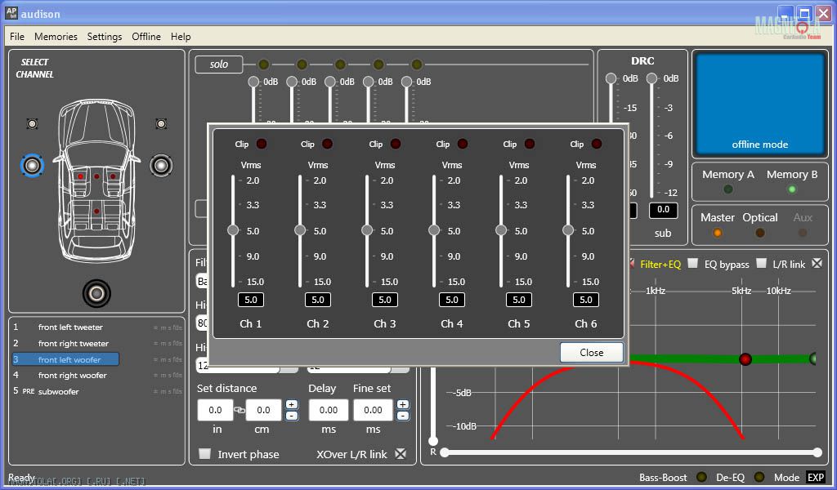Click the Ch 4 Vrms slider handle
This screenshot has height=490, width=837.
coord(434,230)
